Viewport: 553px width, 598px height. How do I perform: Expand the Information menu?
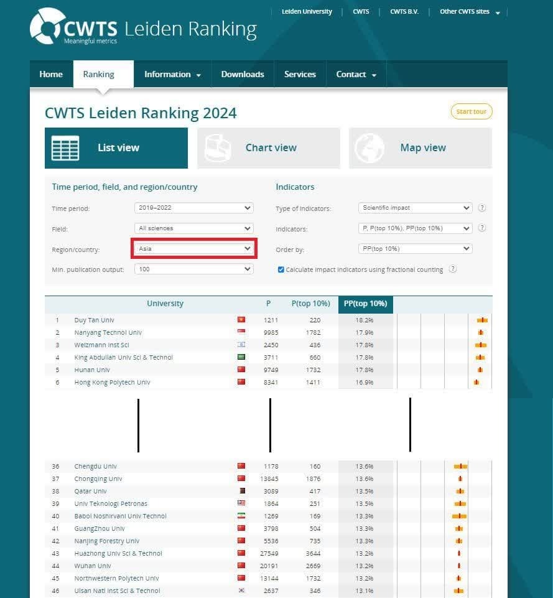point(172,74)
